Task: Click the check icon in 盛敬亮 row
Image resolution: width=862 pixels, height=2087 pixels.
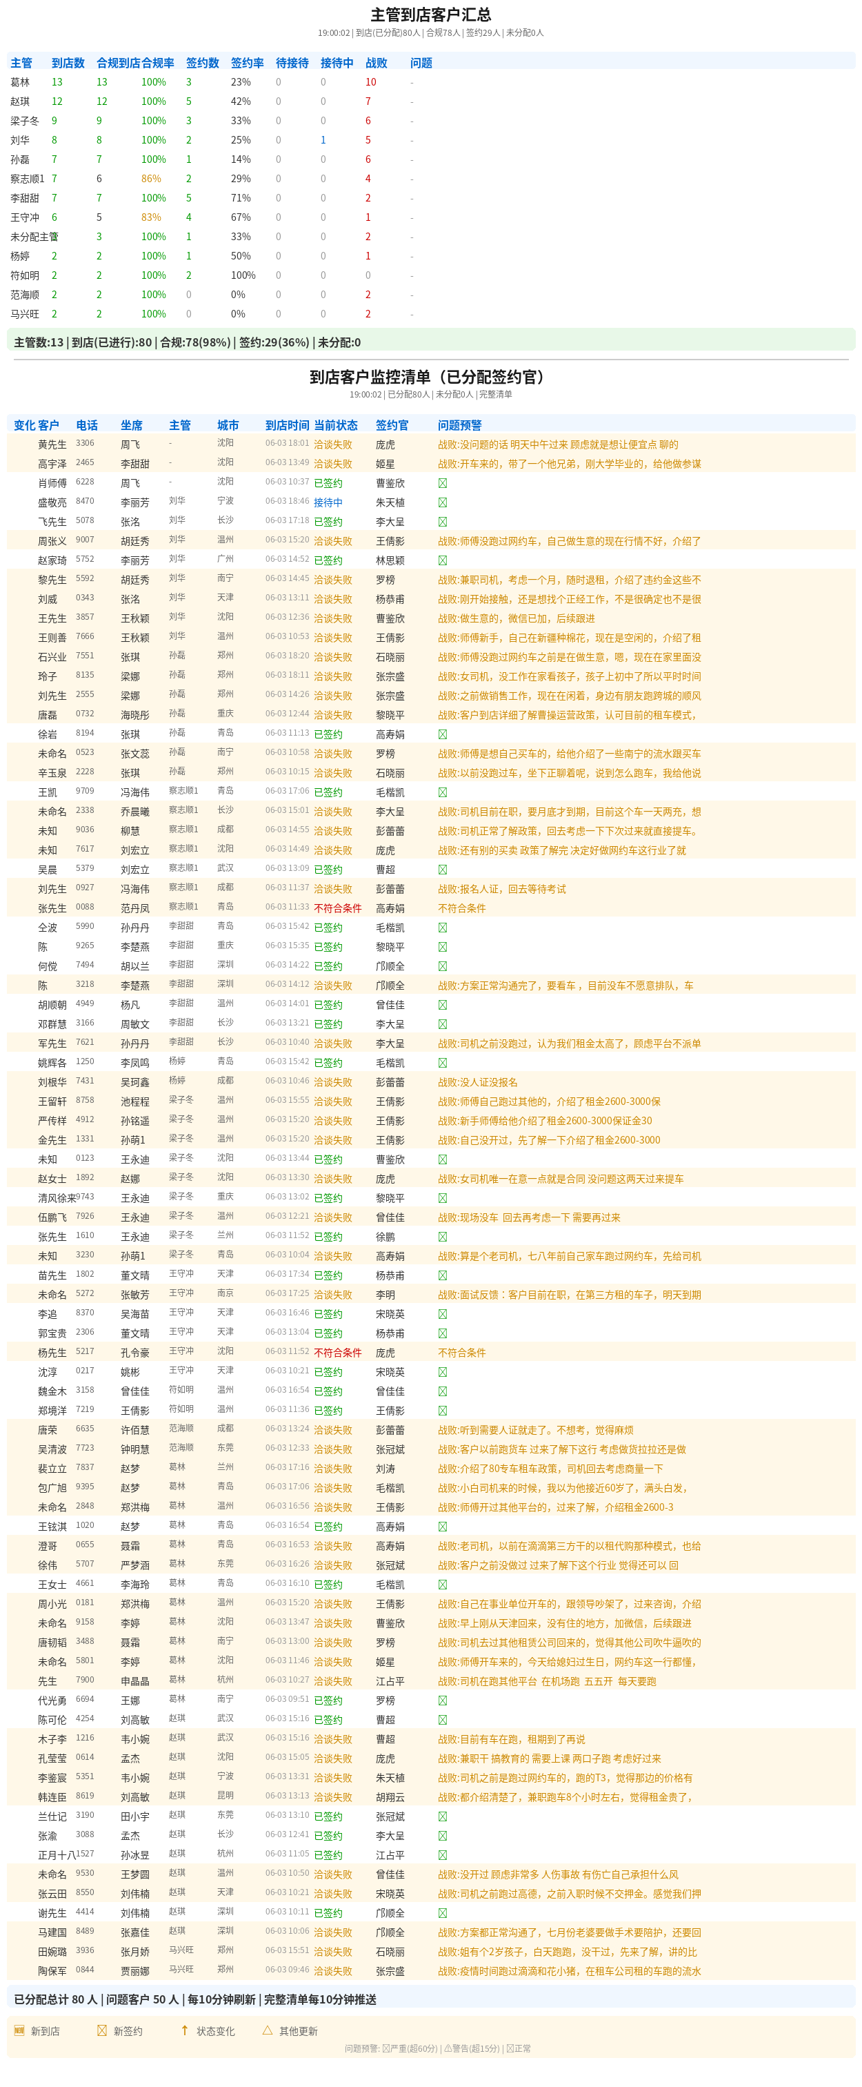Action: click(x=443, y=502)
